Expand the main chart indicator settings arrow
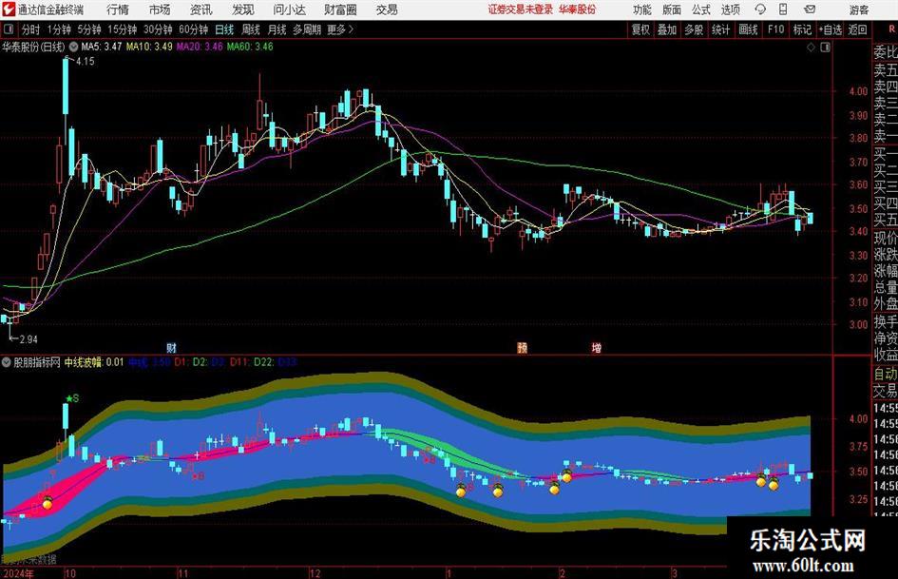This screenshot has height=579, width=898. click(73, 47)
